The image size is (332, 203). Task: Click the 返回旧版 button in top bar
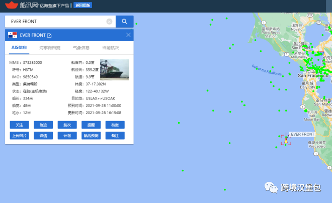click(83, 5)
